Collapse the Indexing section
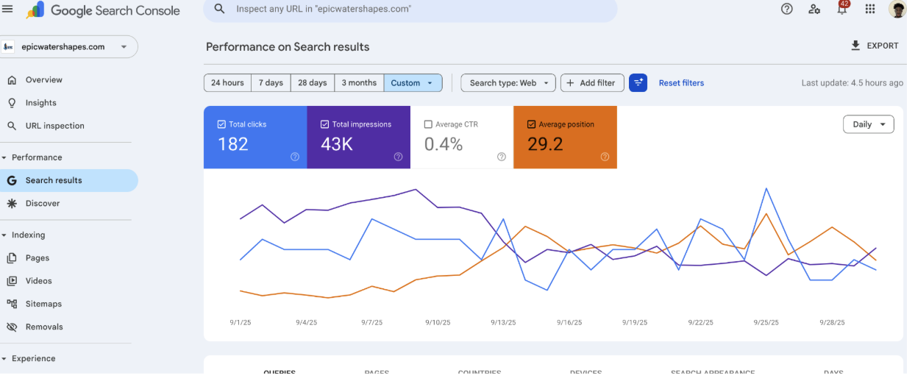915x381 pixels. pos(4,235)
